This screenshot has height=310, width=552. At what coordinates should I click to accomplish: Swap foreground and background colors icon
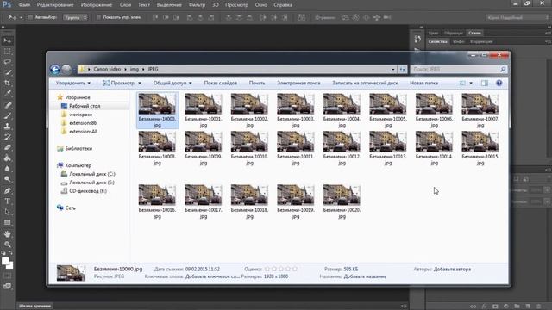(x=10, y=253)
